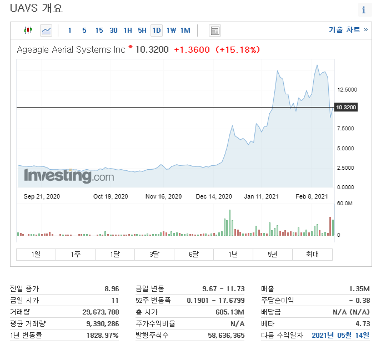Image resolution: width=376 pixels, height=345 pixels.
Task: Select the 1M interval
Action: (x=186, y=31)
